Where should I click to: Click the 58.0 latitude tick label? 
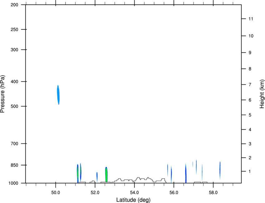[213, 193]
